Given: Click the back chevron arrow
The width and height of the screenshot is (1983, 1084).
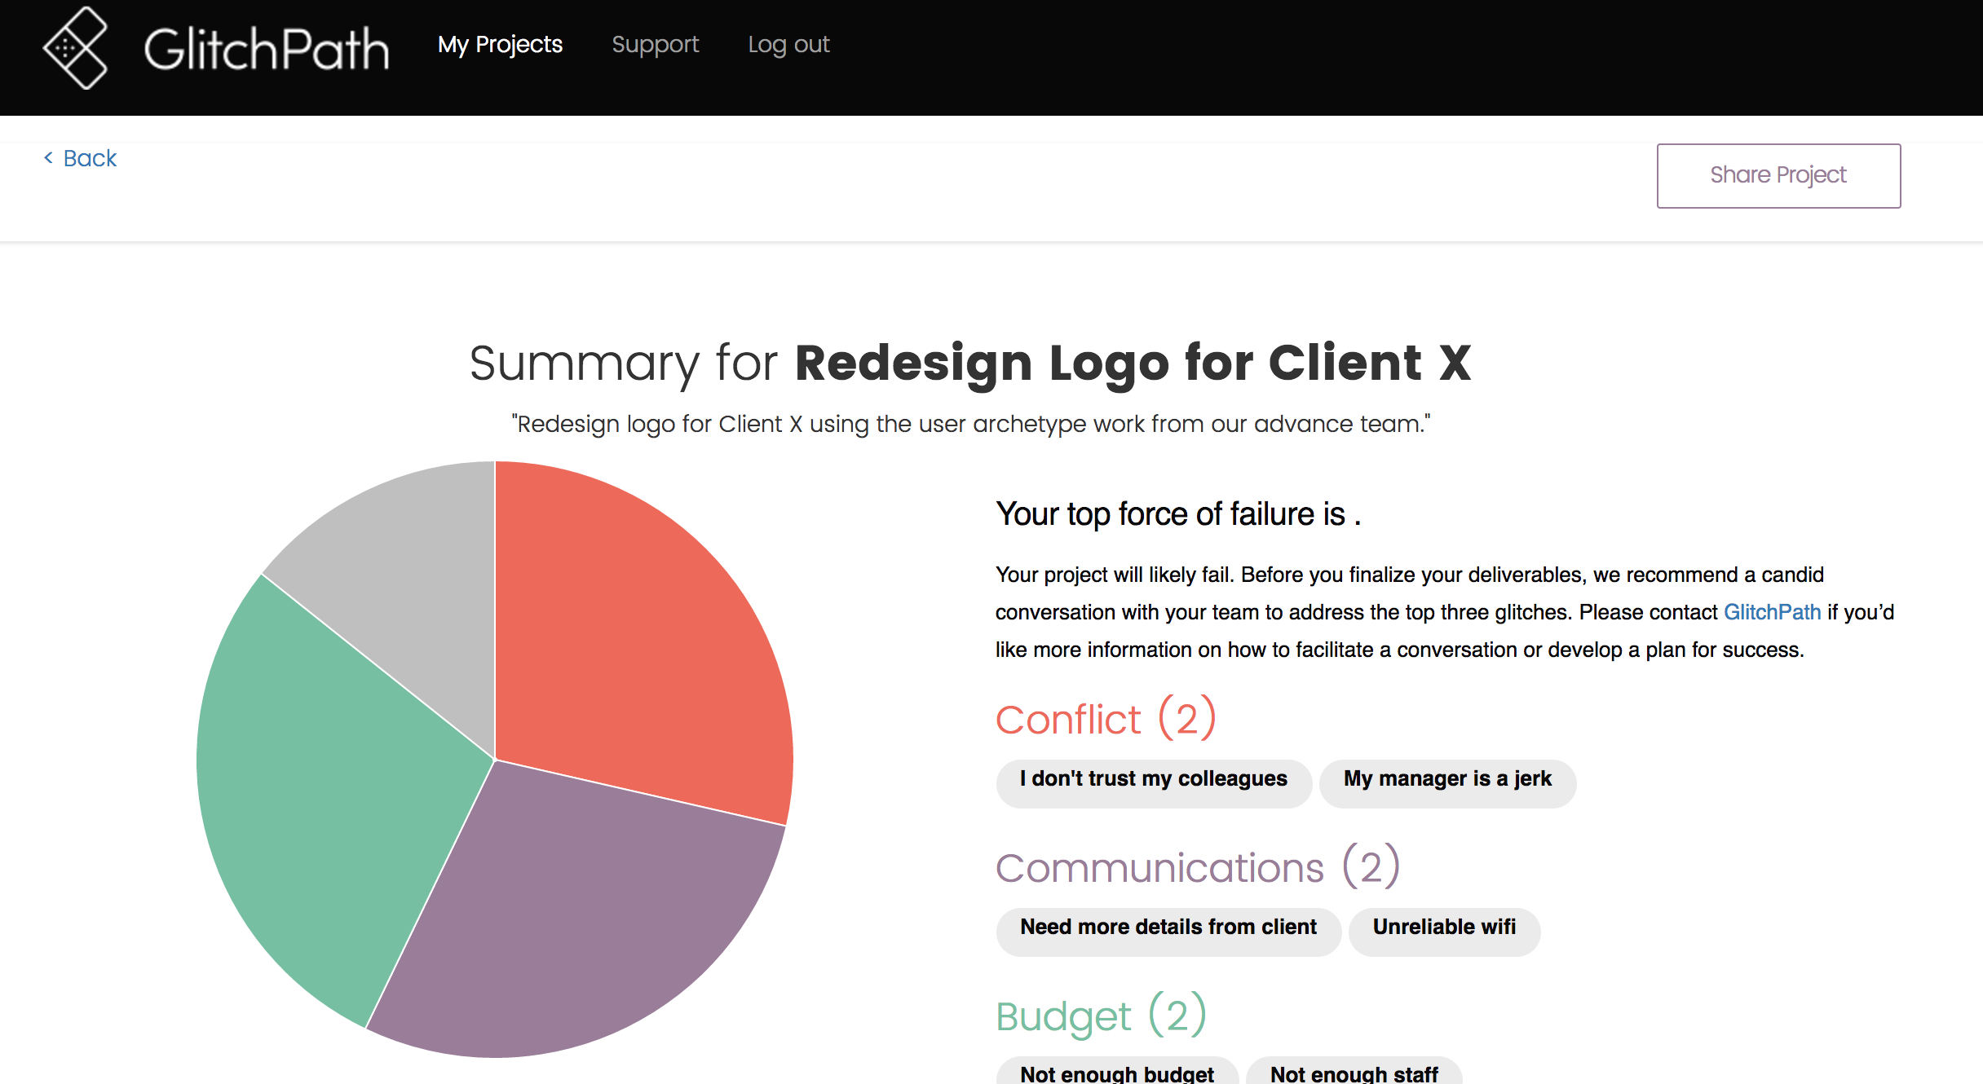Looking at the screenshot, I should point(48,158).
